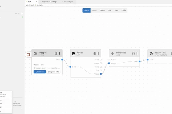This screenshot has height=114, width=172.
Task: Open the RocketRide Settings tab
Action: 49,2
